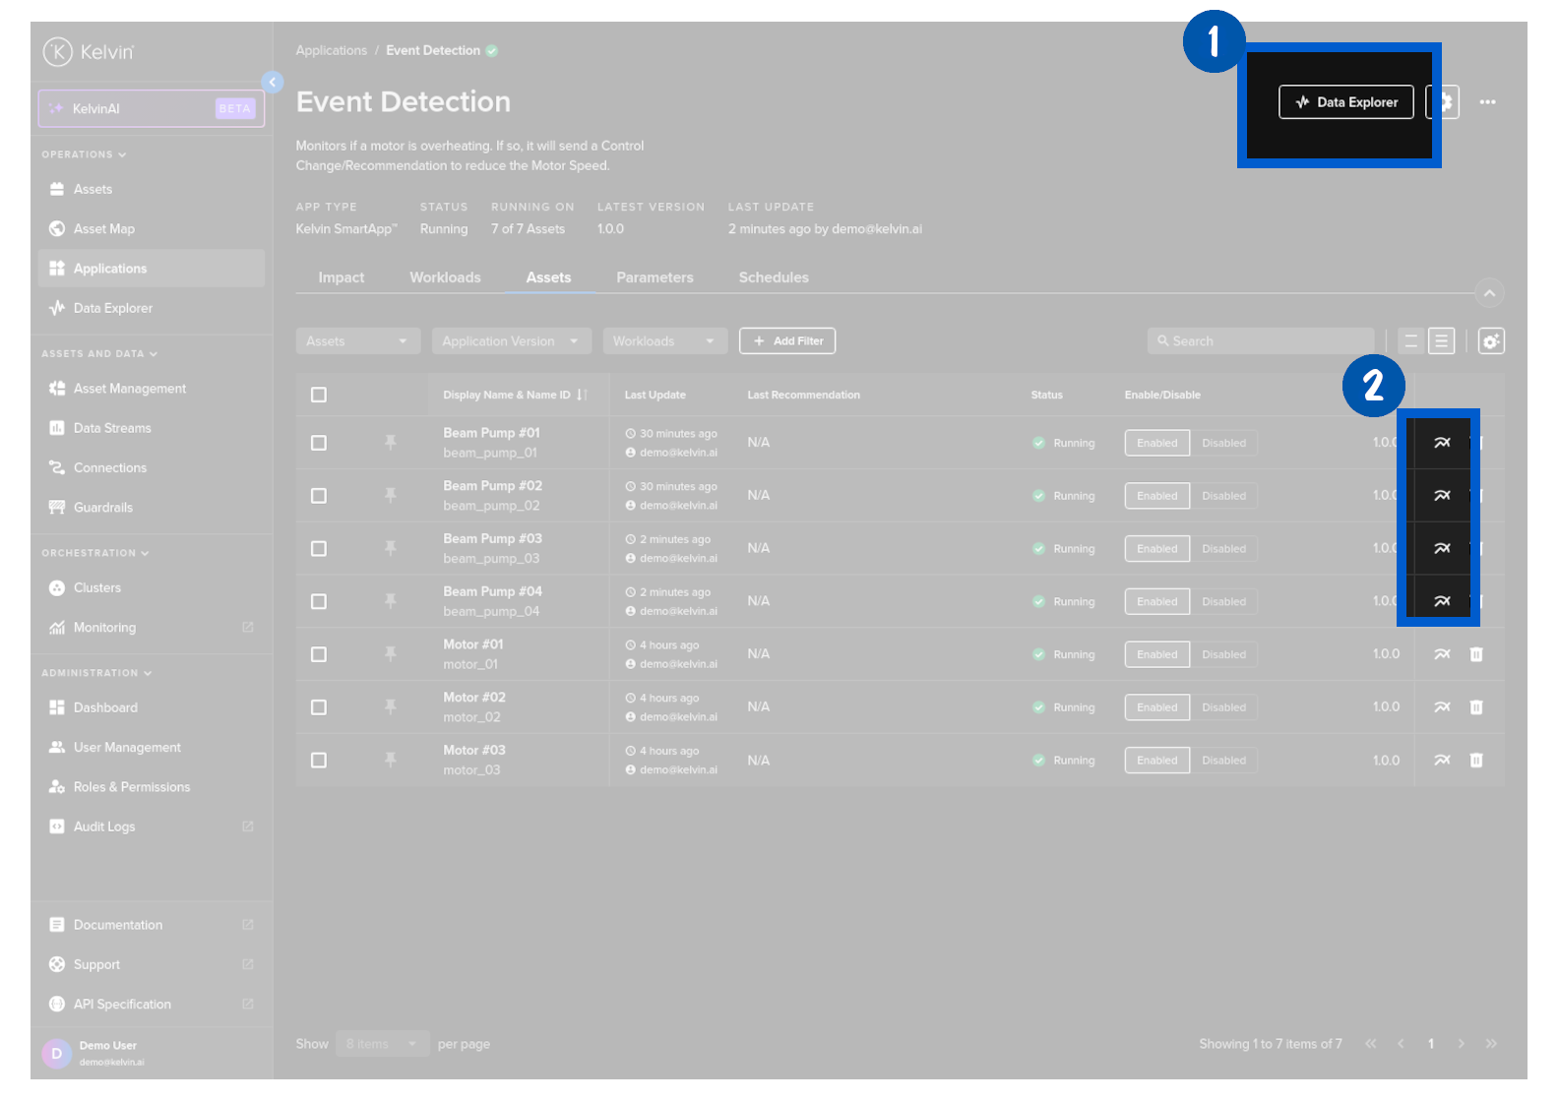Set Motor #01 to Disabled
The image size is (1559, 1102).
coord(1223,654)
